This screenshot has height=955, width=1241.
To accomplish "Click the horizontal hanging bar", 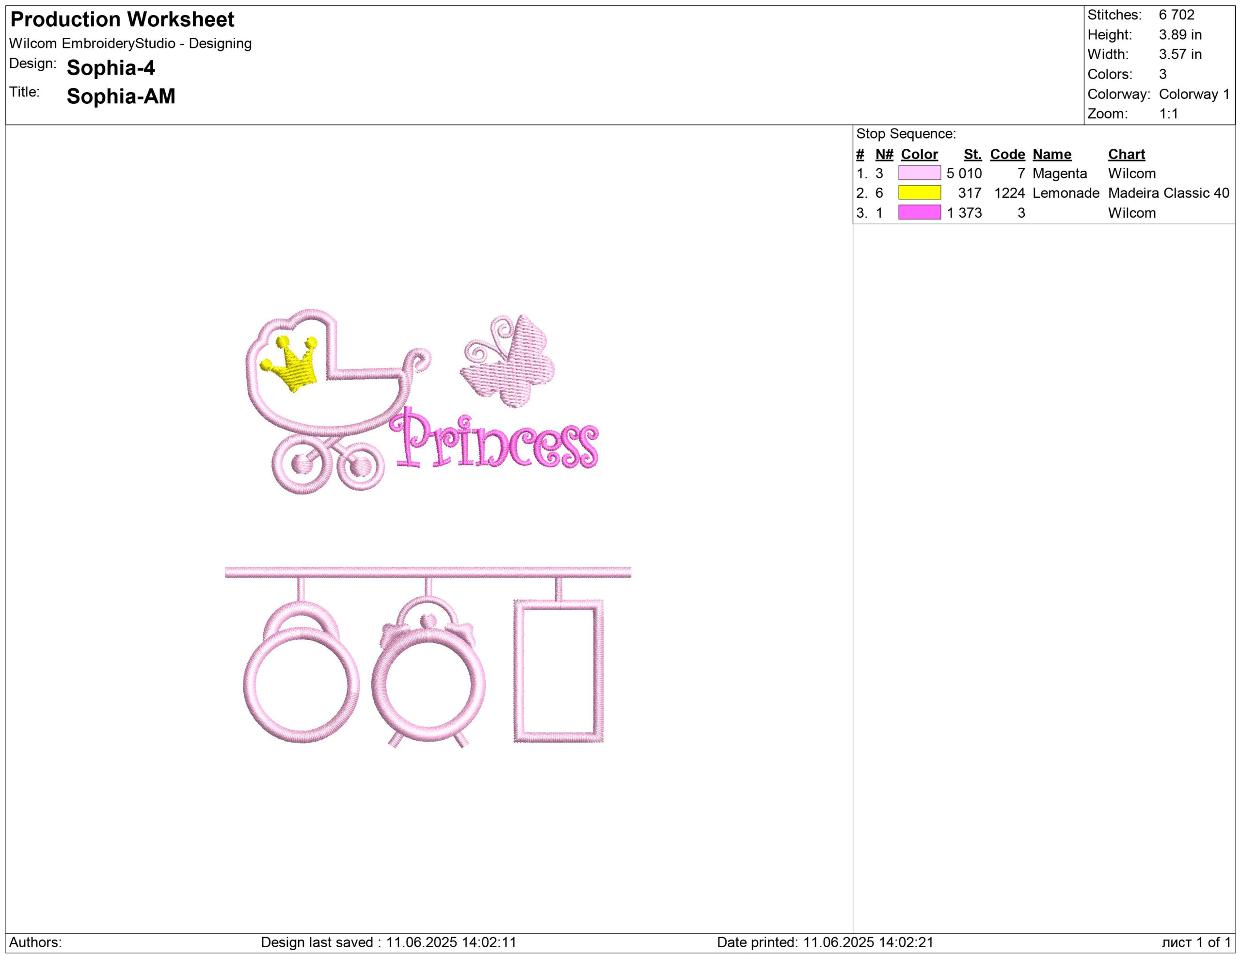I will (x=427, y=572).
